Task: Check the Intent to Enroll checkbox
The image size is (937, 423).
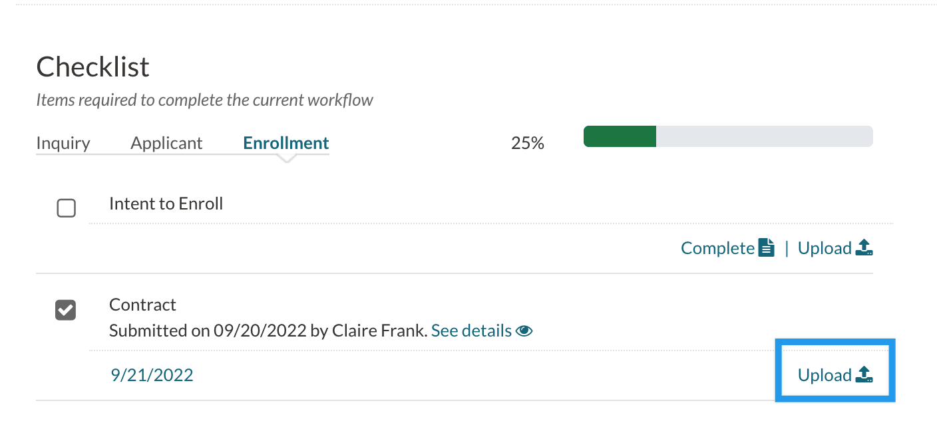Action: pos(67,209)
